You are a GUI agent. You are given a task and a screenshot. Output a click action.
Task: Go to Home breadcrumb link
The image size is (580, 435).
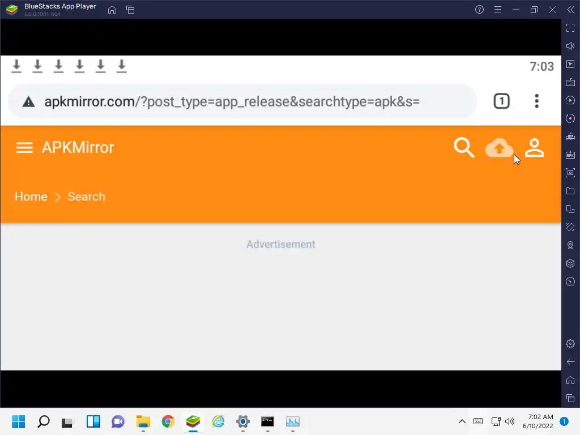coord(31,197)
